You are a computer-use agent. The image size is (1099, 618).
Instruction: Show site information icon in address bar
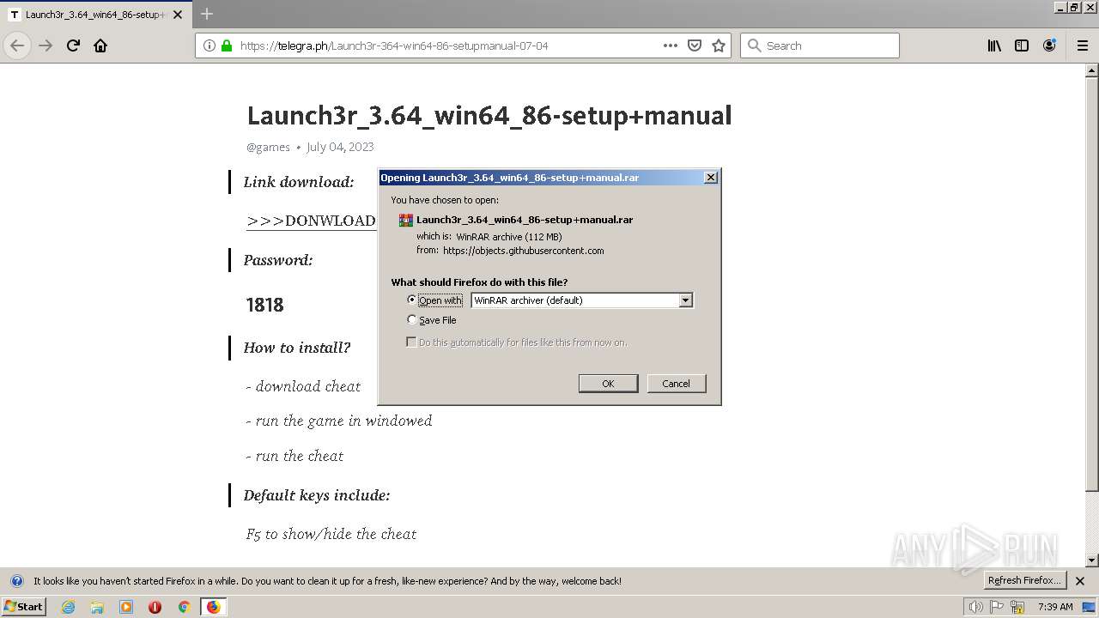tap(209, 45)
